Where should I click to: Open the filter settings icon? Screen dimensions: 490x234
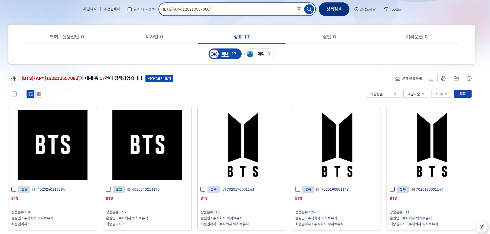(x=14, y=79)
